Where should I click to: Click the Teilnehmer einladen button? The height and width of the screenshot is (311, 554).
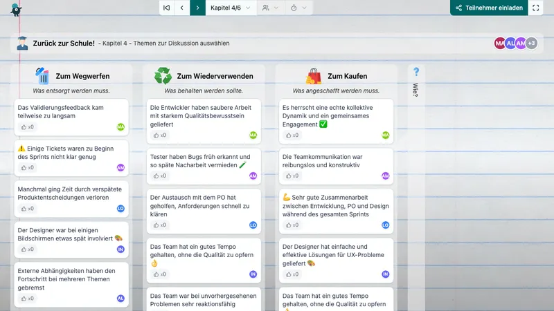tap(488, 8)
